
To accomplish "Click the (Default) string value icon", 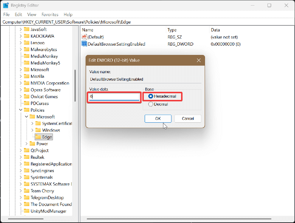I will click(x=84, y=36).
